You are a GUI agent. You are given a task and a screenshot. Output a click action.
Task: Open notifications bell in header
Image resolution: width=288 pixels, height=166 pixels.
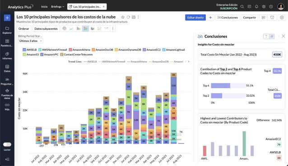pos(256,7)
